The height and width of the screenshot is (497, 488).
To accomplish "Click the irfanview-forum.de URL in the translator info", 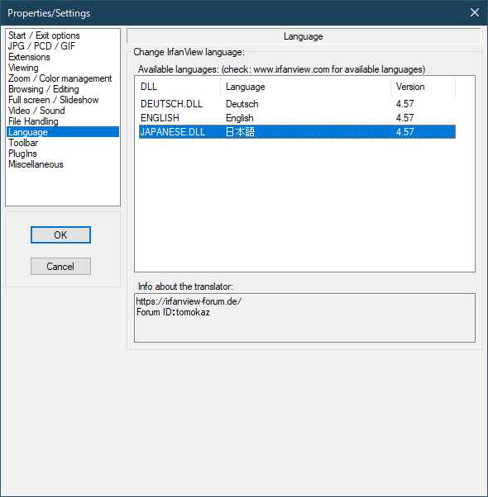I will click(189, 301).
